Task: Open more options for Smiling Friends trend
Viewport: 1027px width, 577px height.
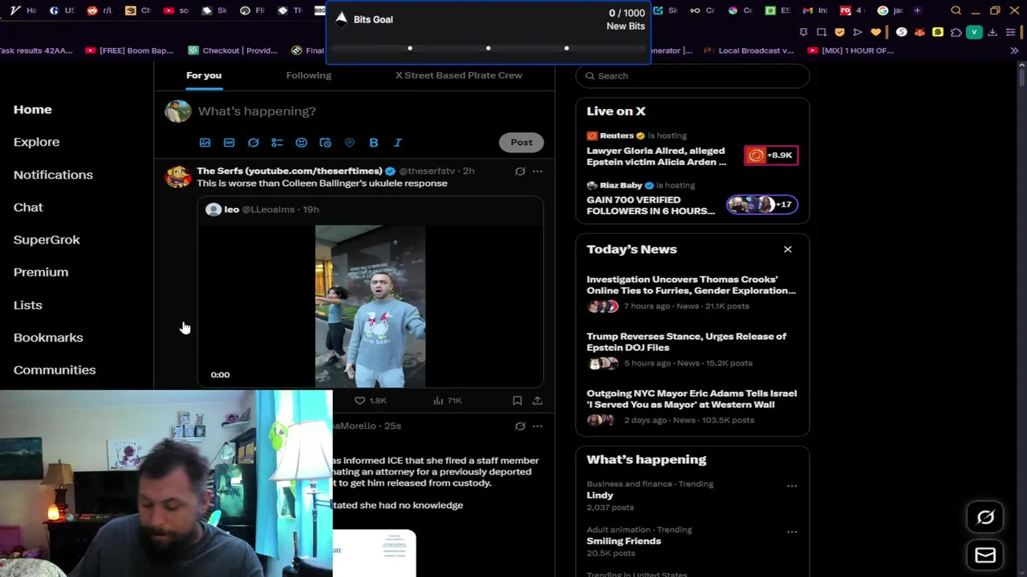Action: [792, 531]
